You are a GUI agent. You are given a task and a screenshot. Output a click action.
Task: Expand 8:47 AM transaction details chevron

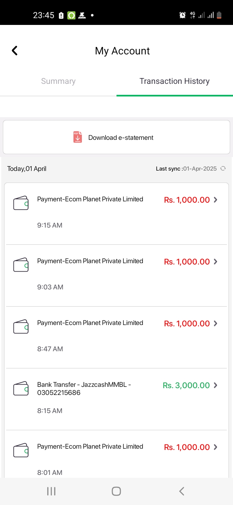[216, 323]
